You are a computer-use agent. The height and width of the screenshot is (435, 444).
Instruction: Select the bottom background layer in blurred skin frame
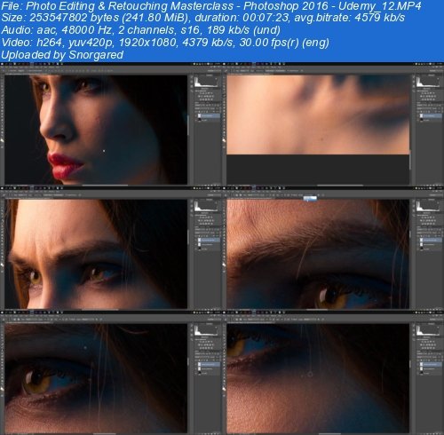point(431,120)
